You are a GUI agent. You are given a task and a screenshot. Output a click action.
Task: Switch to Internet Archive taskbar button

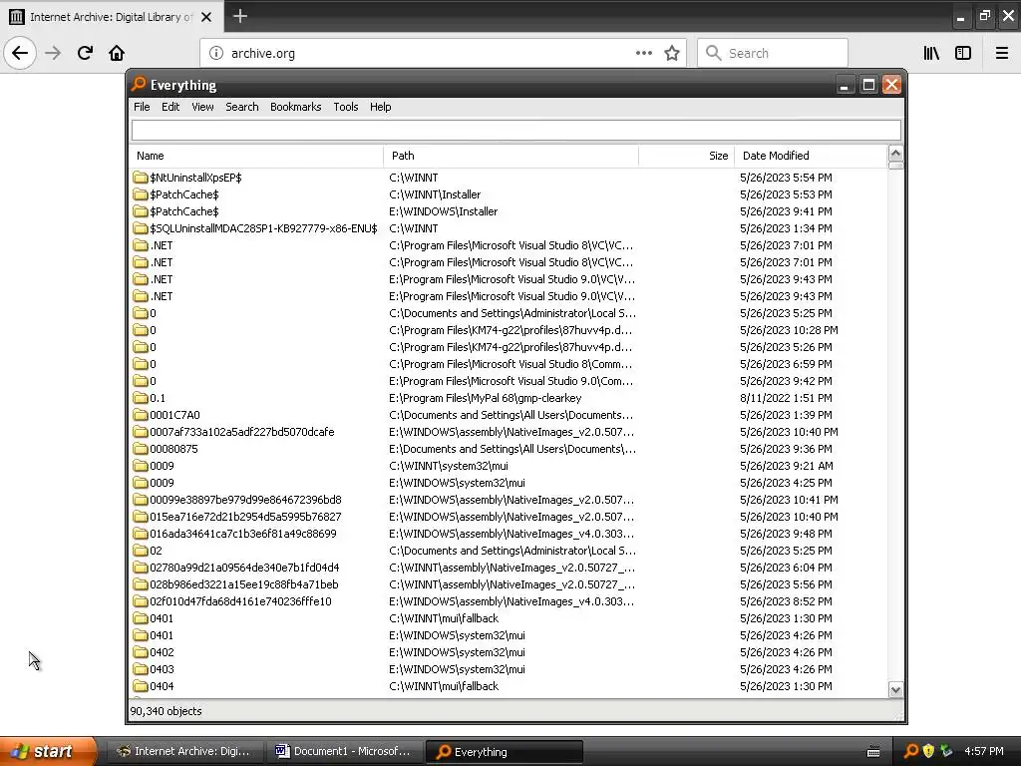[x=183, y=752]
